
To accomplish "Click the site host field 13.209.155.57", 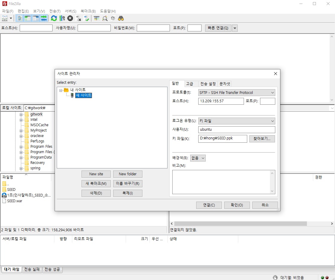I will click(221, 101).
